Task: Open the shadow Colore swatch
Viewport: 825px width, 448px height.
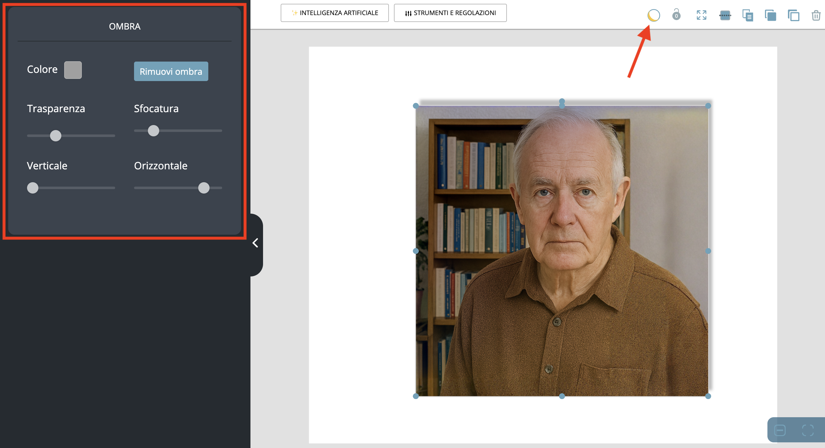Action: click(x=73, y=70)
